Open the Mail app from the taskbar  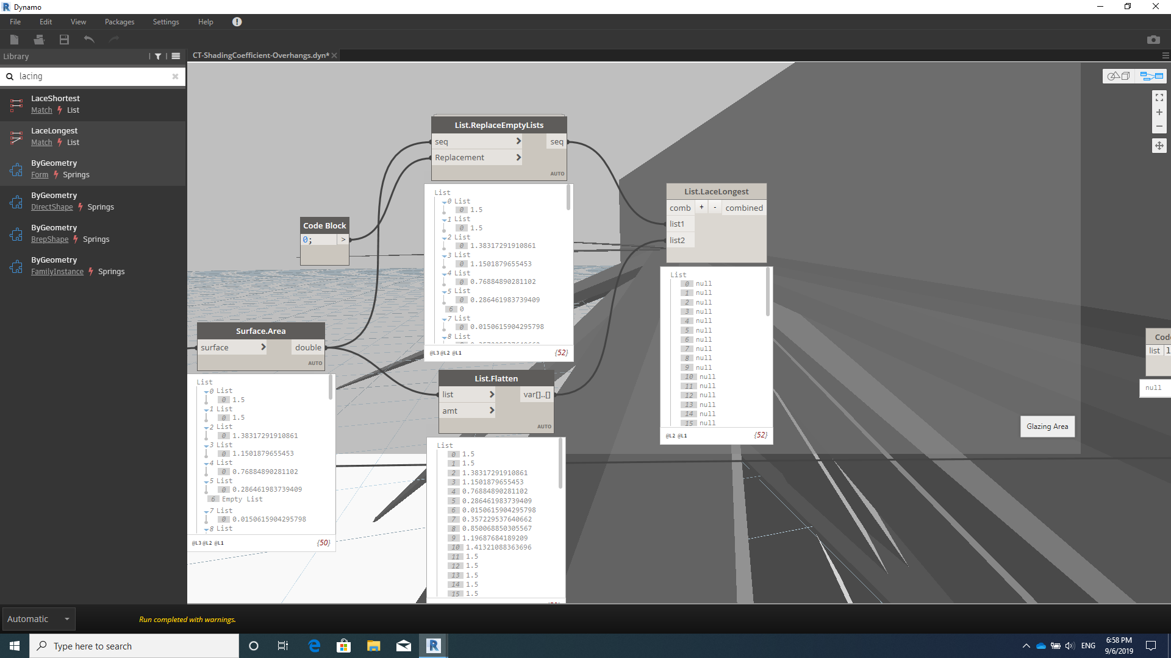tap(404, 646)
